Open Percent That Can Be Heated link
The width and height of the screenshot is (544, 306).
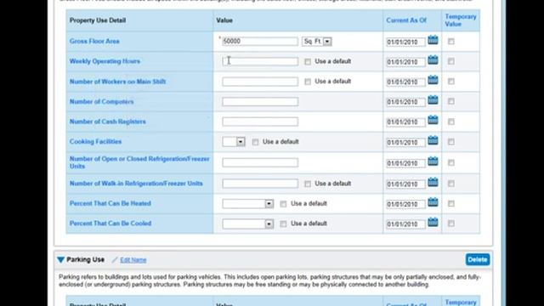pyautogui.click(x=110, y=203)
